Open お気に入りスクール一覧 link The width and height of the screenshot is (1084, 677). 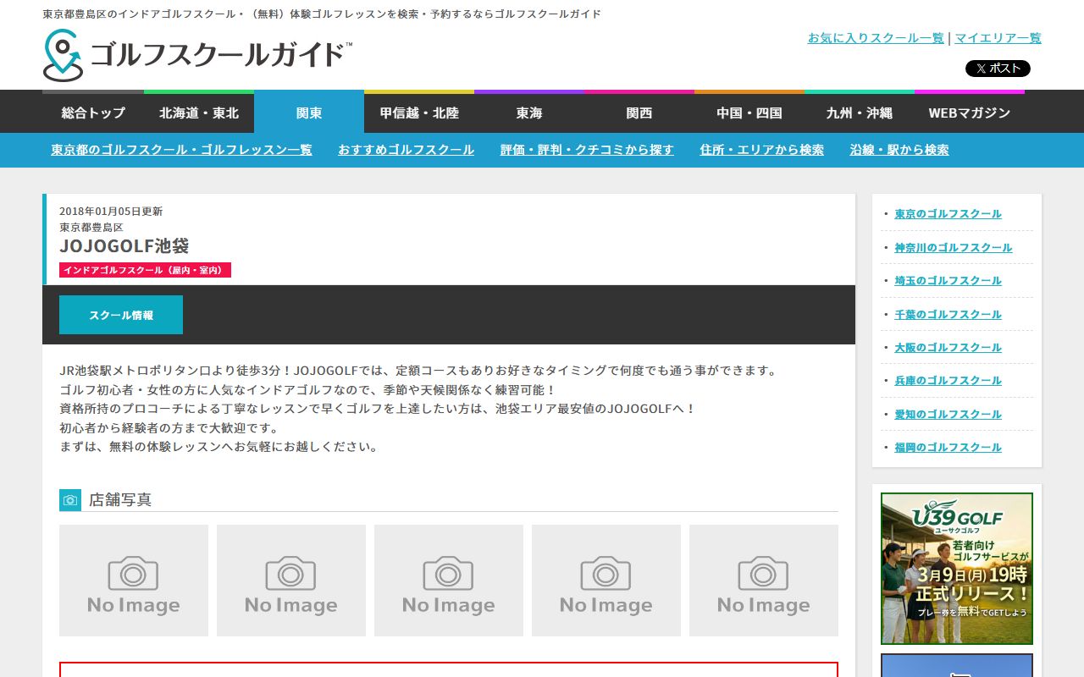point(876,38)
